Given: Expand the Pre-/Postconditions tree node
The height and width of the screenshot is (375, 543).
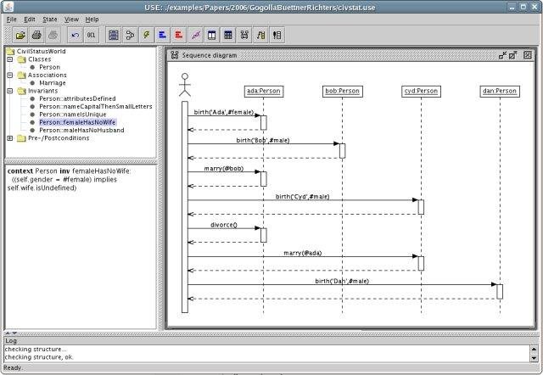Looking at the screenshot, I should 10,137.
